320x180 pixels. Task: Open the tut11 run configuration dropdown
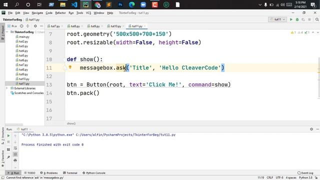(x=278, y=19)
